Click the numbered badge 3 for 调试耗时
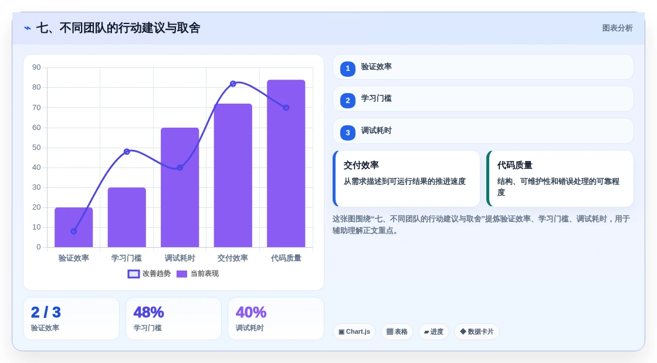Viewport: 657px width, 363px height. coord(348,132)
